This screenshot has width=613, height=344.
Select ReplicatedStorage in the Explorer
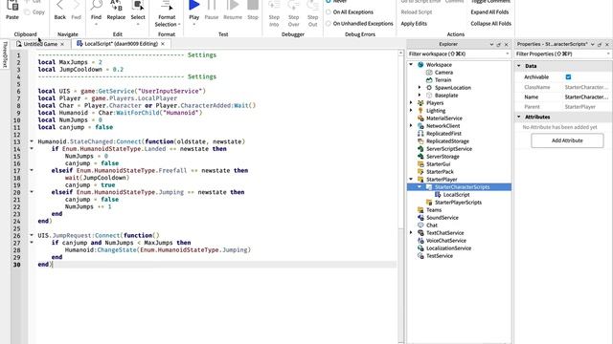[x=447, y=141]
